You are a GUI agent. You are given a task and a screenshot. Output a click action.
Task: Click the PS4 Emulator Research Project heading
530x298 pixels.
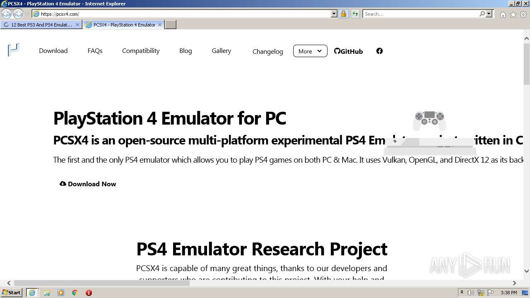tap(262, 249)
